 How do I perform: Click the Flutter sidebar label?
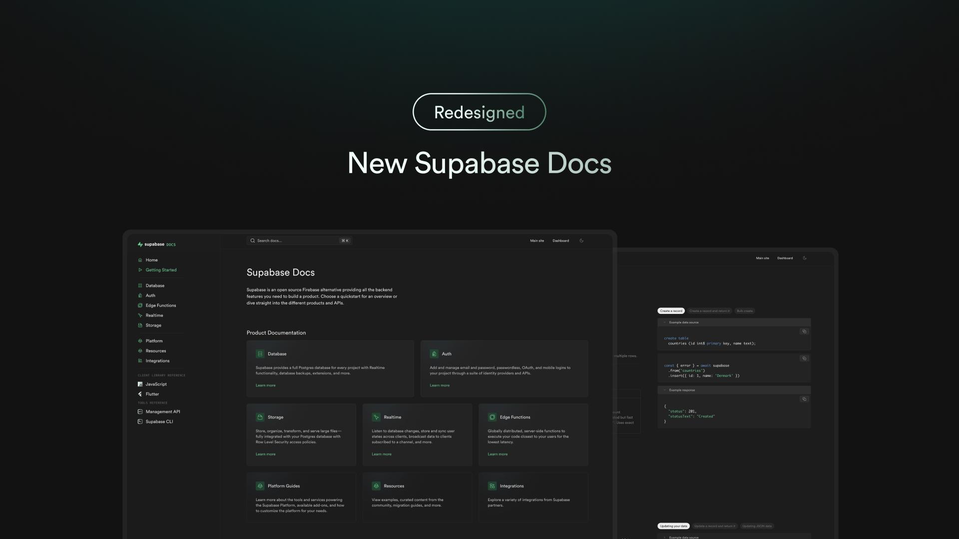(x=152, y=394)
